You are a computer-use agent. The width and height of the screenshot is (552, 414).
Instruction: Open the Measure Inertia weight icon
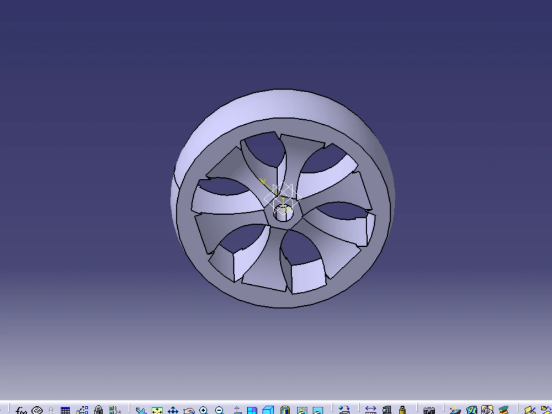[x=402, y=411]
